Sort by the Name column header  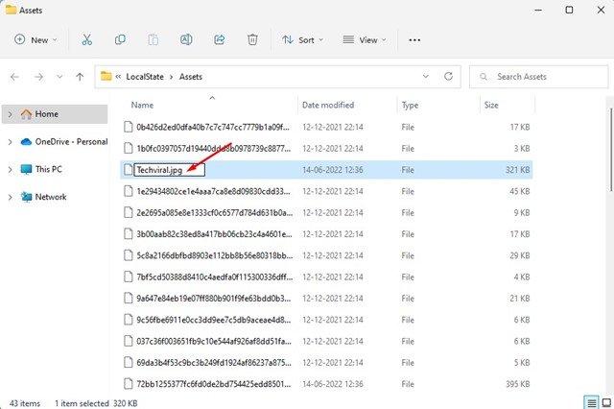[142, 105]
